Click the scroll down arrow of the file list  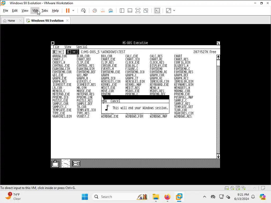click(x=218, y=156)
